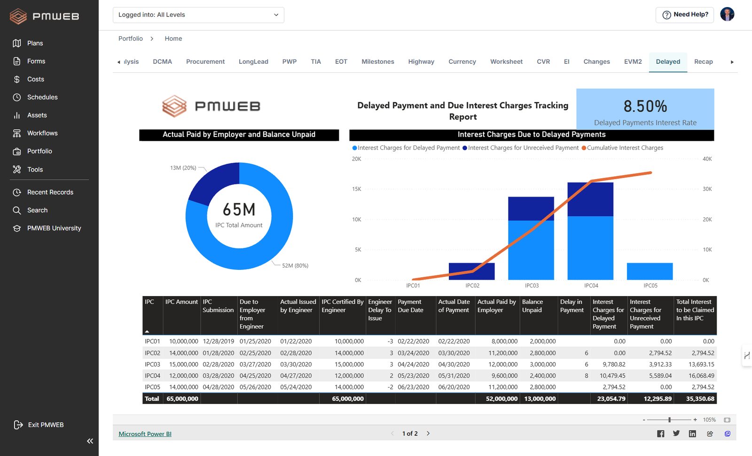Switch to the Changes tab
Screen dimensions: 752x456
tap(596, 61)
